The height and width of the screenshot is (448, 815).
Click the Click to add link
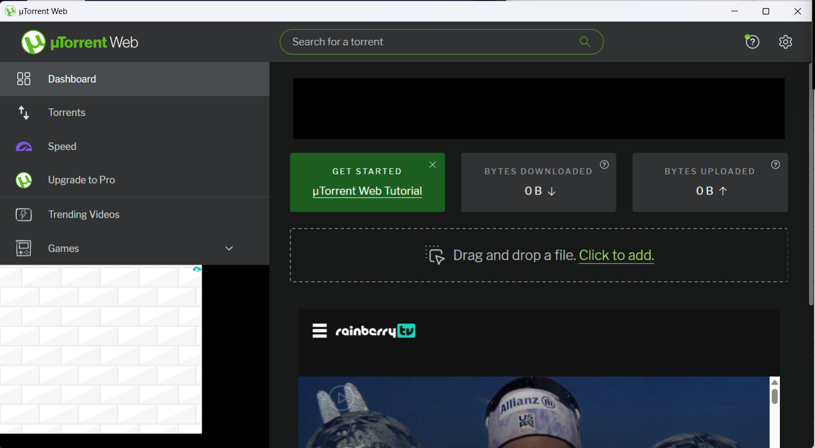616,255
